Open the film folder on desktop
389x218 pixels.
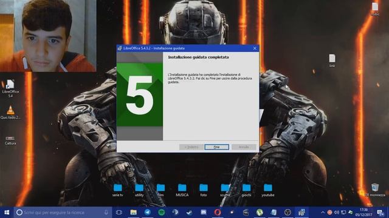tap(160, 190)
